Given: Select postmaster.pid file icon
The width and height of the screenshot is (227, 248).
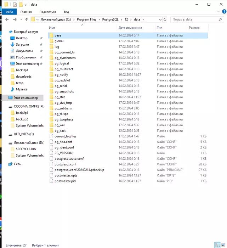Looking at the screenshot, I should click(x=51, y=181).
